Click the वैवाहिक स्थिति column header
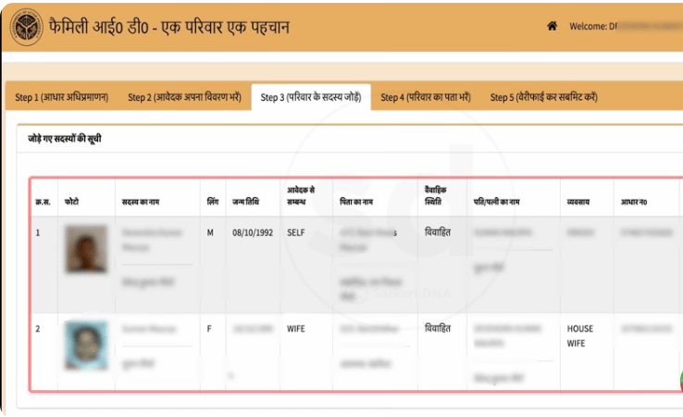The width and height of the screenshot is (683, 417). (x=436, y=194)
